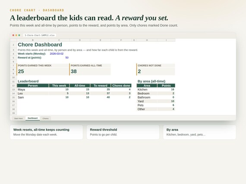
Task: Click the Chore Dashboard title cell
Action: click(40, 45)
